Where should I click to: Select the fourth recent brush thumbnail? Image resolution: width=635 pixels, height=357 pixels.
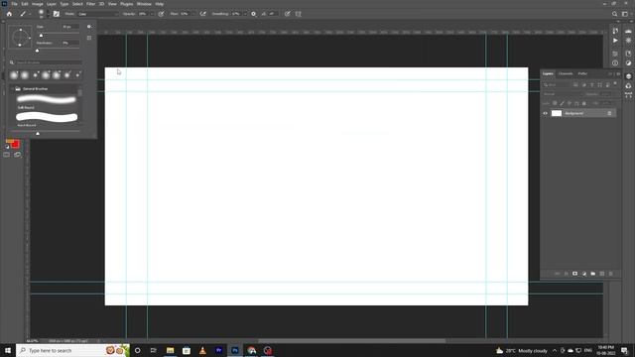coord(46,75)
